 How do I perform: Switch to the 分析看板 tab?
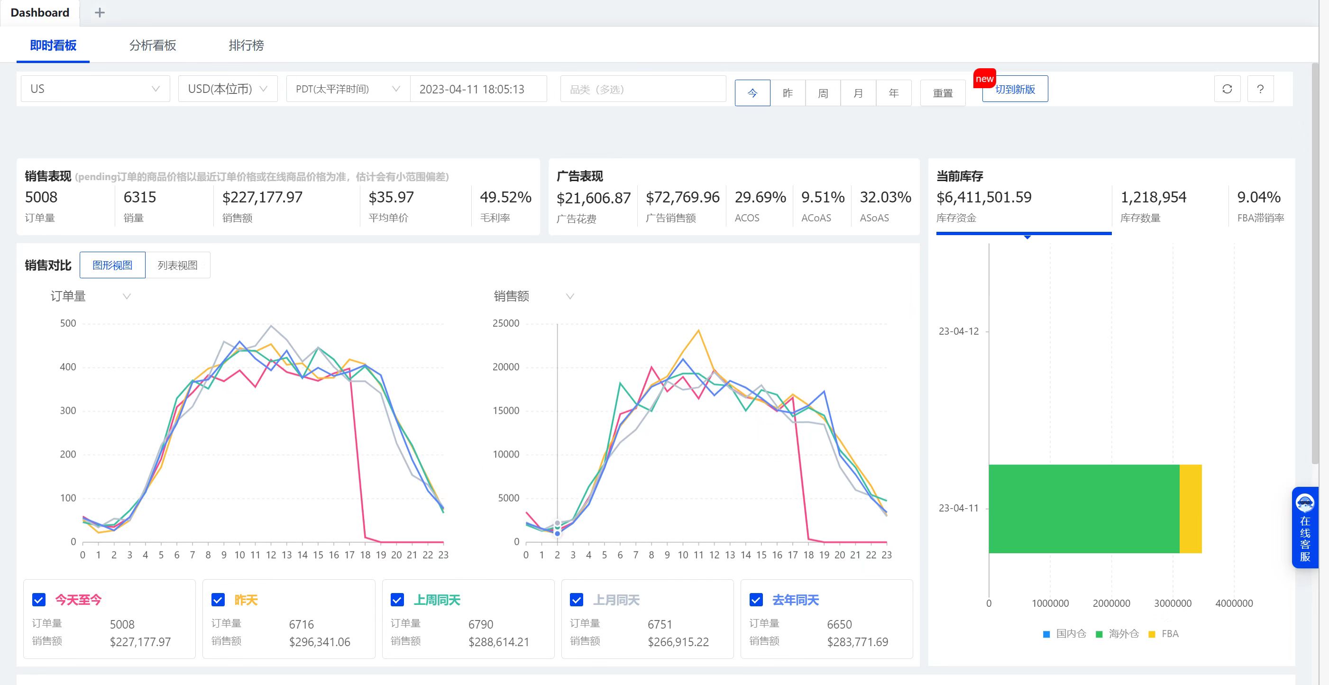pos(152,46)
